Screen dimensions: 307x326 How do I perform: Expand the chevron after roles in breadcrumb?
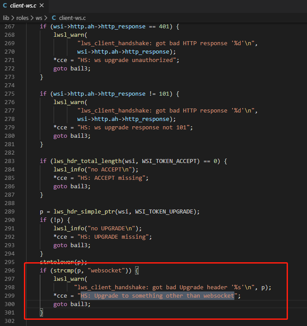[x=32, y=18]
